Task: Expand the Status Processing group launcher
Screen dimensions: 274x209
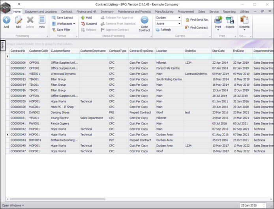Action: pos(151,37)
